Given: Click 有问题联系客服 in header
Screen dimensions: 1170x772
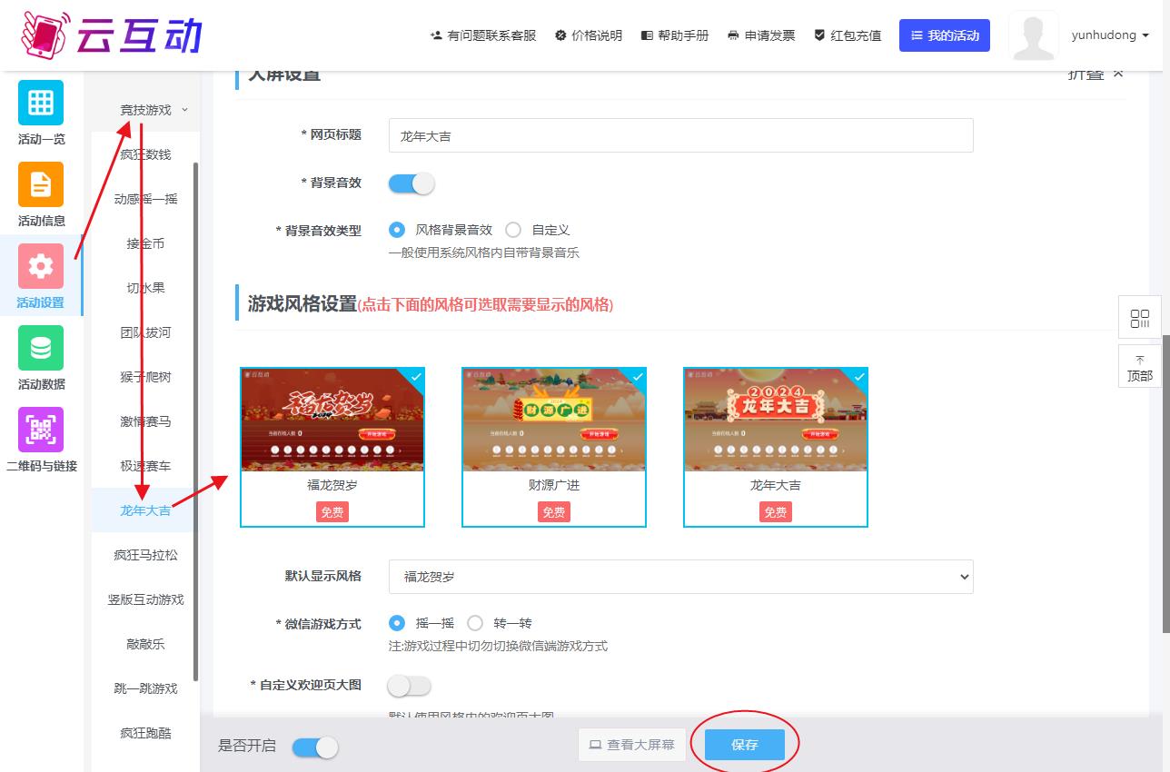Looking at the screenshot, I should pos(483,35).
